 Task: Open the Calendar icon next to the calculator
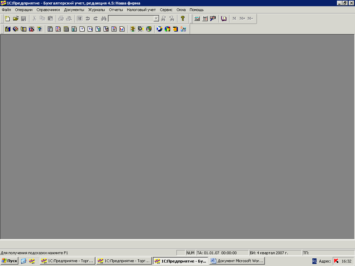pyautogui.click(x=205, y=19)
